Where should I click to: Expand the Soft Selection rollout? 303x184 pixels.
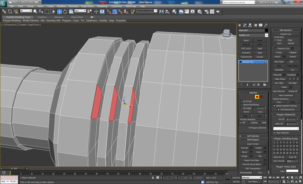(x=253, y=136)
